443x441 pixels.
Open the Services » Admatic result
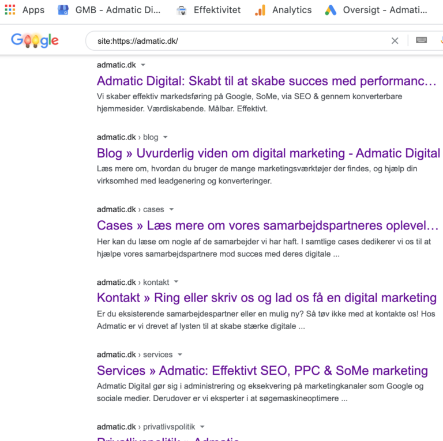coord(262,371)
